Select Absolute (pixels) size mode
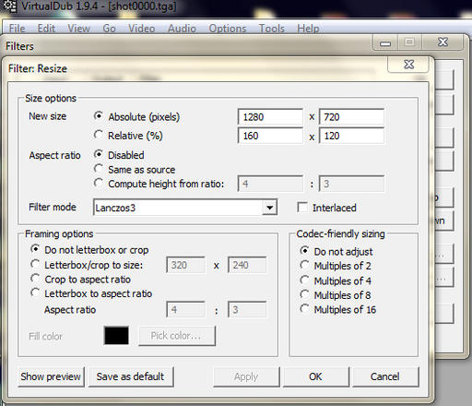Image resolution: width=472 pixels, height=406 pixels. click(99, 116)
